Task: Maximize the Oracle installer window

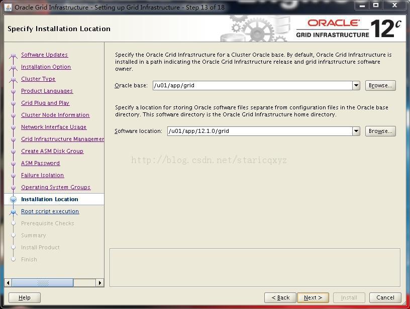Action: pyautogui.click(x=376, y=5)
